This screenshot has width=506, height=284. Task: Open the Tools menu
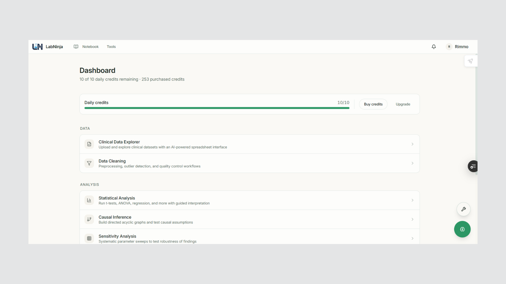111,46
